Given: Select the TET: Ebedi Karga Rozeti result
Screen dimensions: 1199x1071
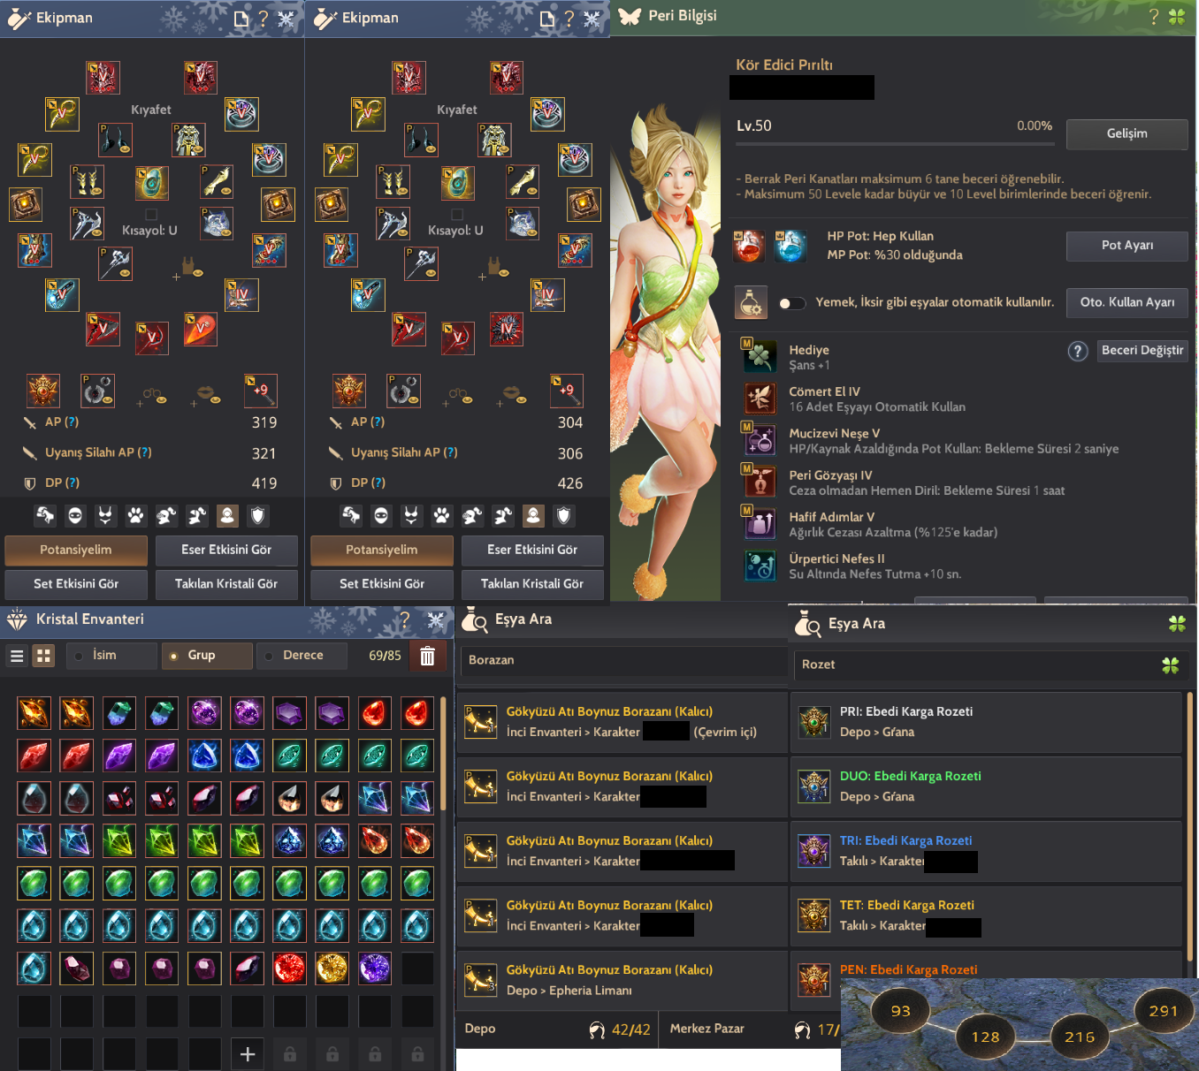Looking at the screenshot, I should click(987, 915).
